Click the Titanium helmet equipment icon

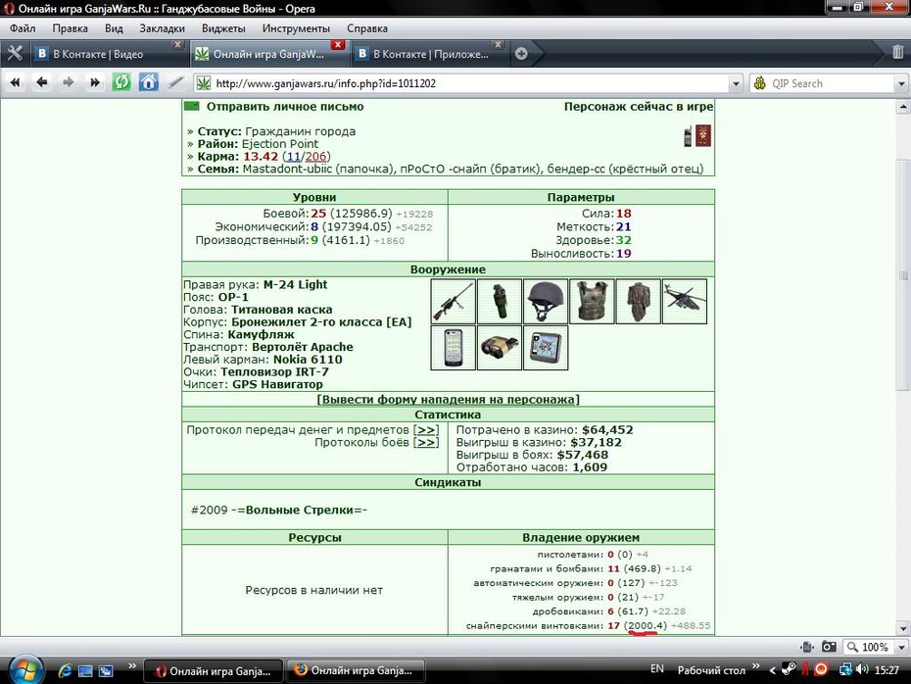(x=546, y=301)
